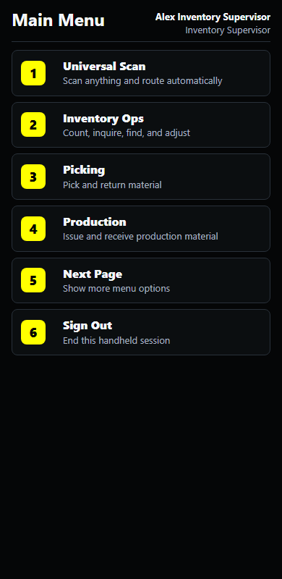Open the Universal Scan menu option

pos(141,73)
